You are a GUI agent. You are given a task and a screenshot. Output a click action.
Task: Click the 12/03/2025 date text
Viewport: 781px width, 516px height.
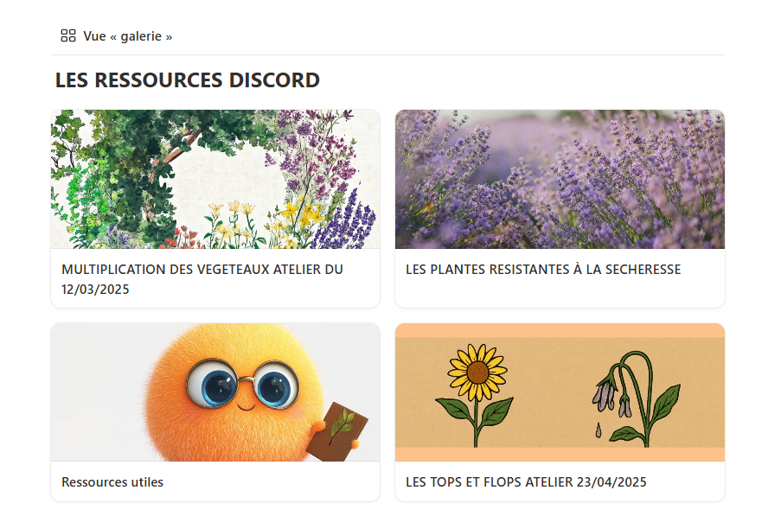pos(95,289)
